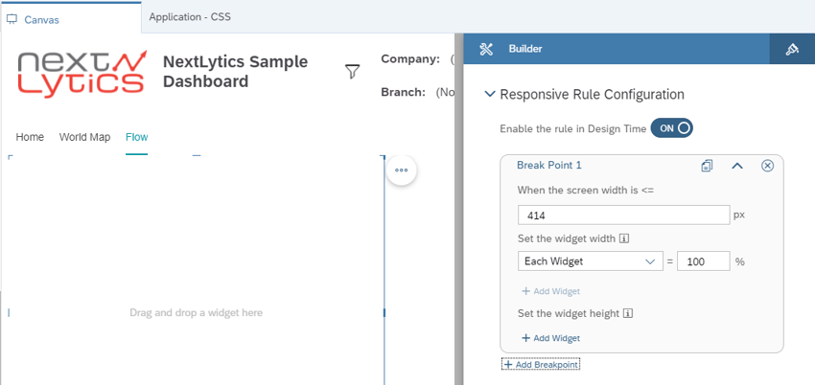Screen dimensions: 815x385
Task: Open the Each Widget dropdown
Action: [x=591, y=261]
